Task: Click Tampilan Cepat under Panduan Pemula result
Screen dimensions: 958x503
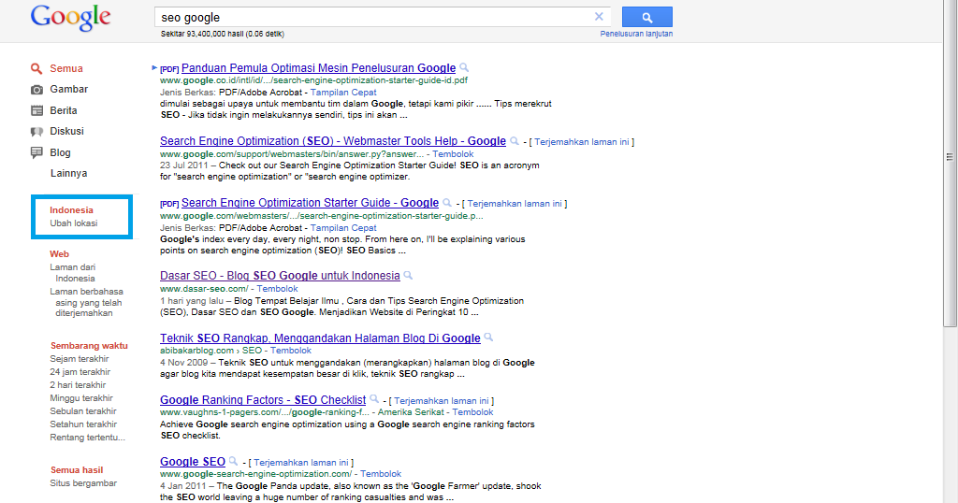Action: [343, 93]
